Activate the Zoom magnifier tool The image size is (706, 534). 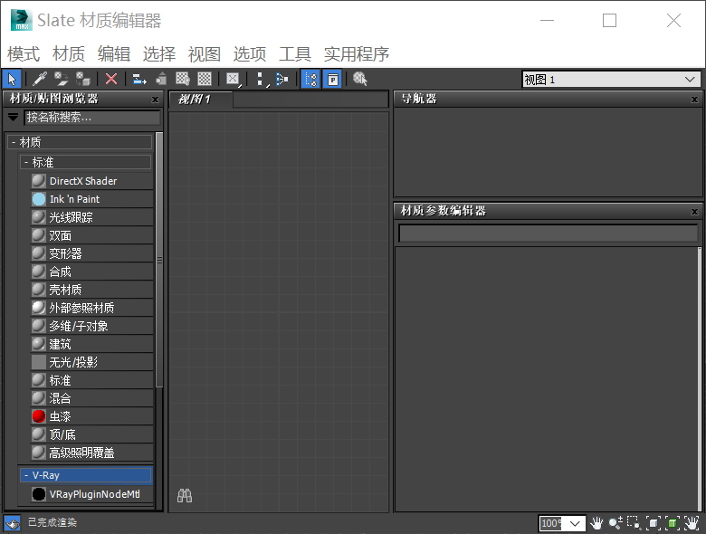tap(615, 523)
